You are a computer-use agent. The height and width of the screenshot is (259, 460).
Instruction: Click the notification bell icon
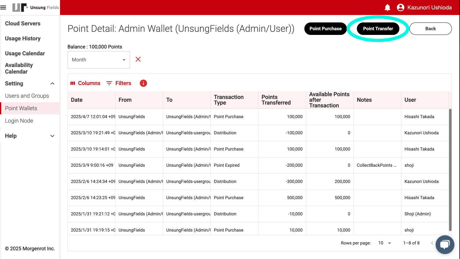click(387, 7)
